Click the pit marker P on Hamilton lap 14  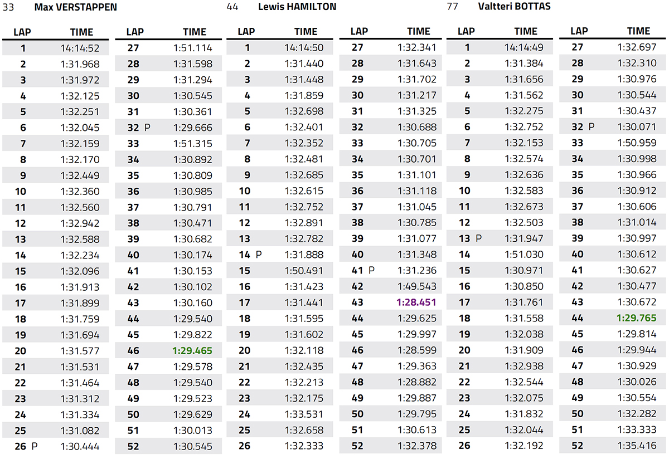[x=258, y=255]
